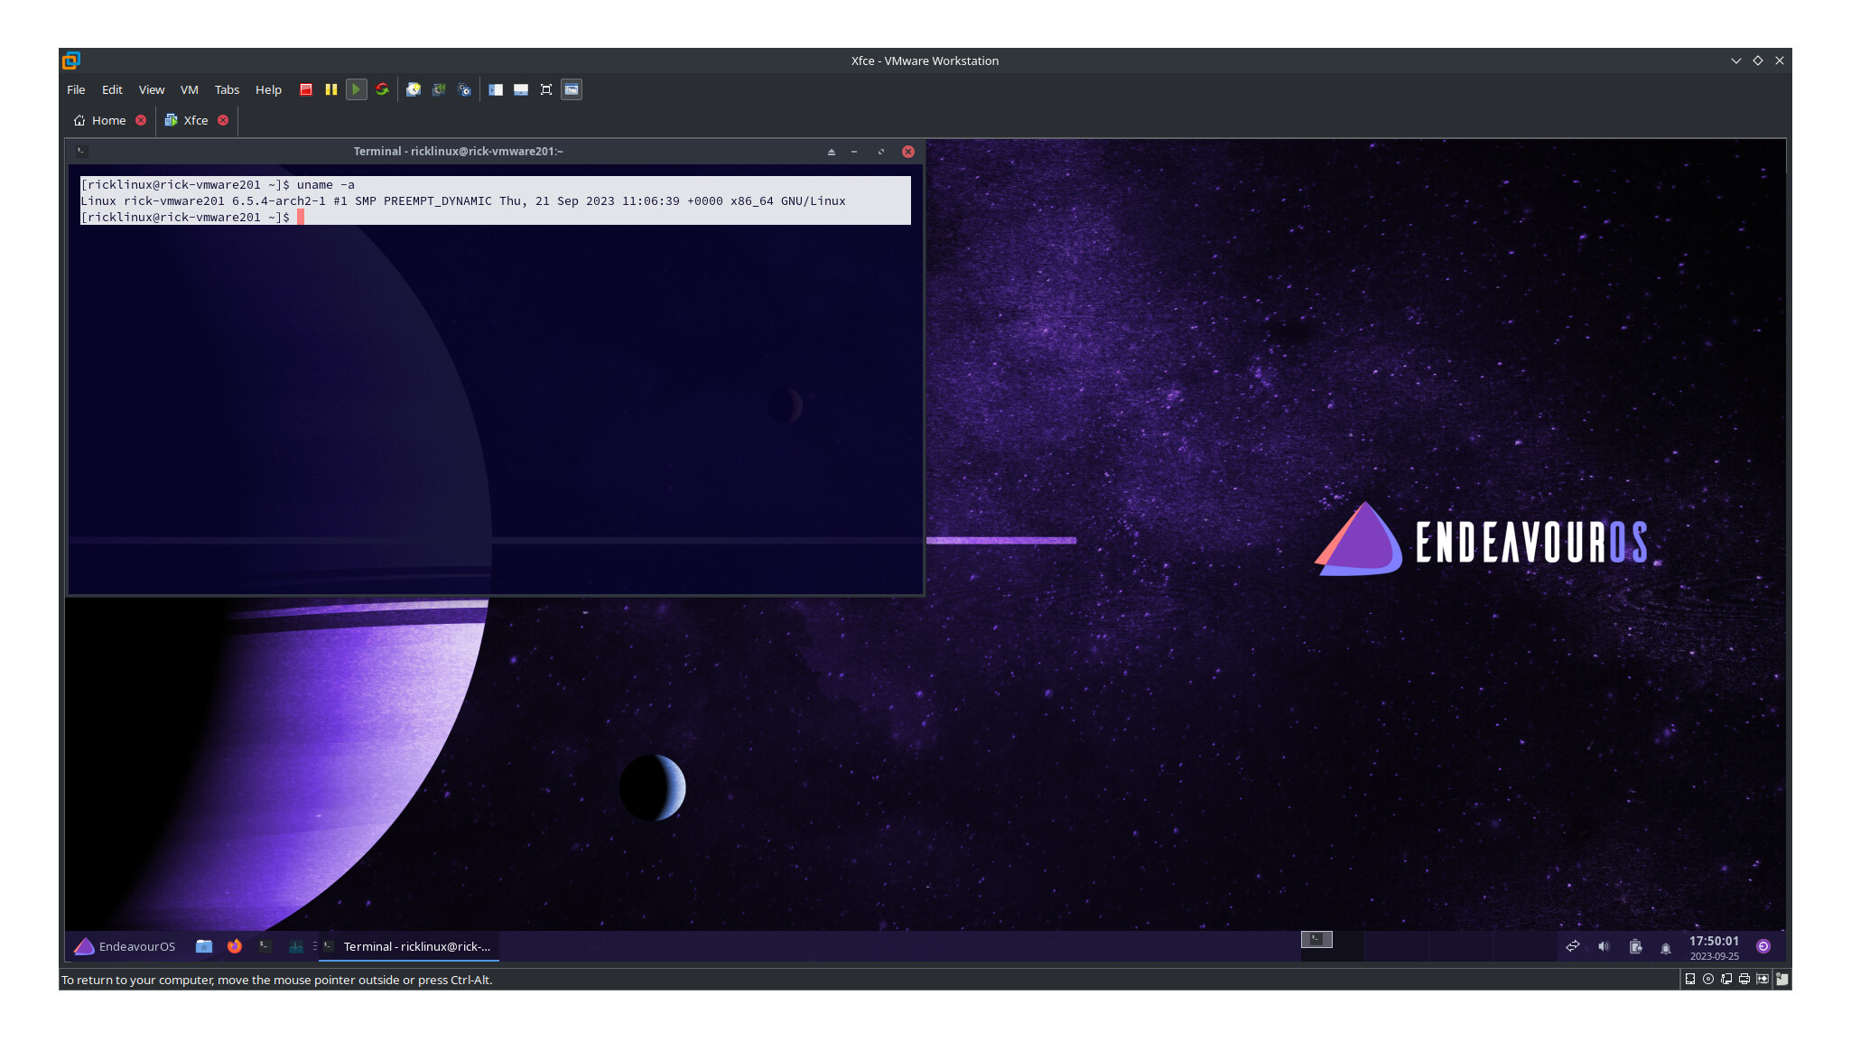Viewport: 1851px width, 1060px height.
Task: Click the message log status icon
Action: tap(1782, 979)
